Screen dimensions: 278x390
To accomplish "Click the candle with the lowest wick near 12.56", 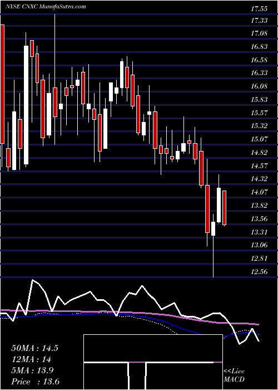I will (x=213, y=246).
